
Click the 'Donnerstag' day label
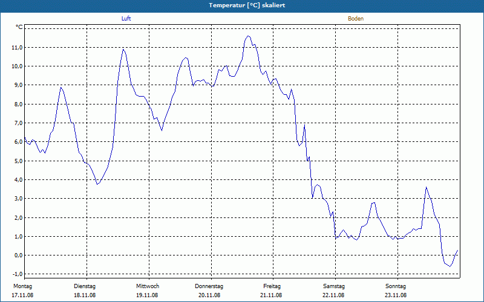pos(209,286)
